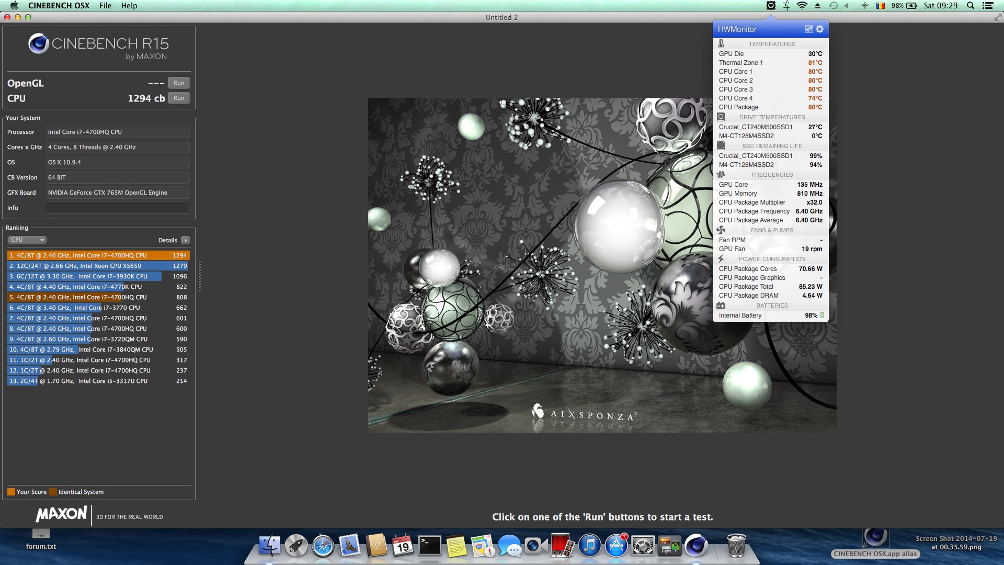Select the Core i7-3770 ranking row
This screenshot has height=565, width=1004.
coord(98,308)
